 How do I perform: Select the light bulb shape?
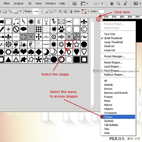[46, 22]
